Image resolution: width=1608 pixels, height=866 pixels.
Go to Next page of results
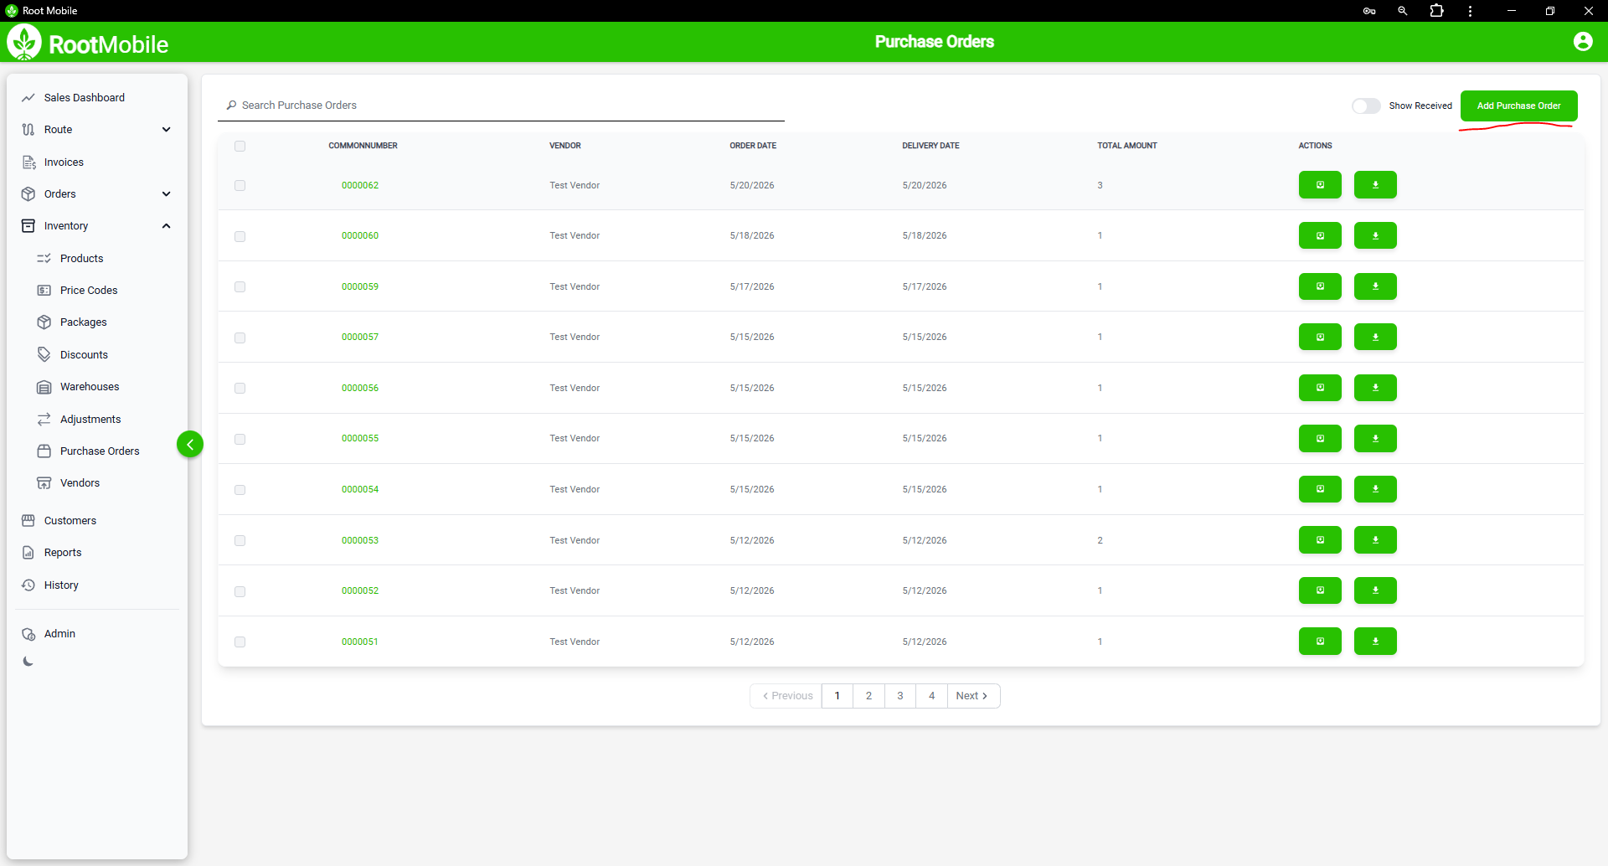click(973, 696)
